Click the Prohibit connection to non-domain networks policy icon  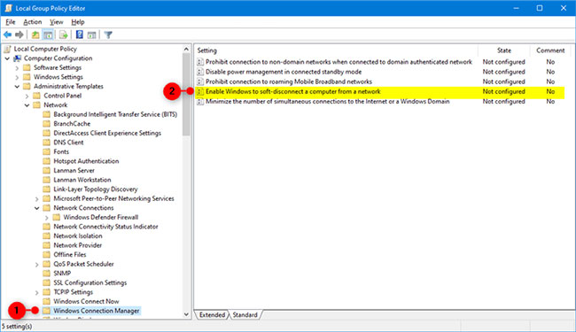(200, 62)
